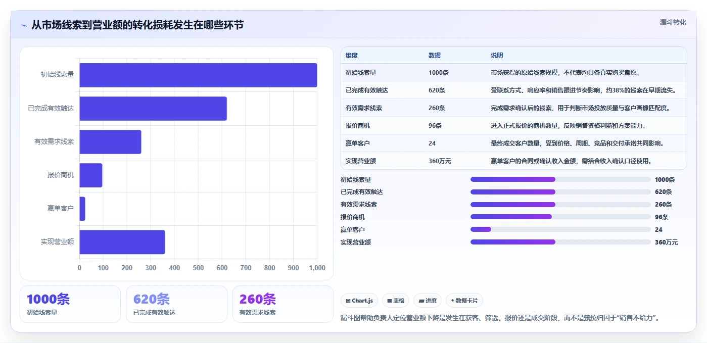The image size is (707, 343).
Task: Click the 实现营业额 progress bar
Action: click(x=560, y=242)
